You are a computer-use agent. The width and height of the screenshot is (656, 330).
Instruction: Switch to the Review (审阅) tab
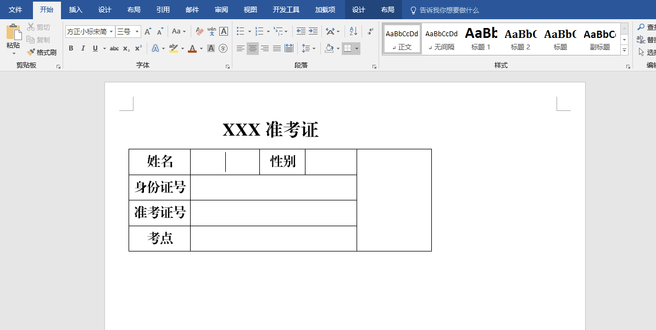(221, 10)
